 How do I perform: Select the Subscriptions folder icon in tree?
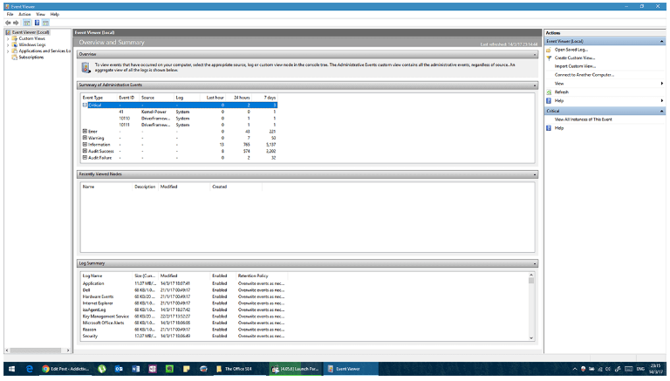click(x=15, y=58)
